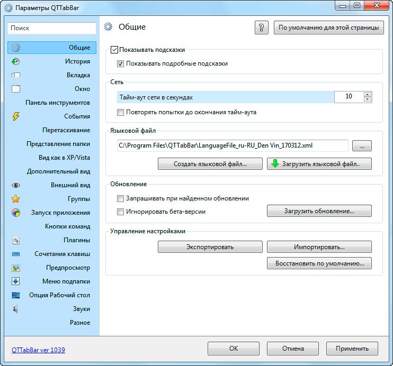The width and height of the screenshot is (393, 366).
Task: Click Загрузить языковой файл.. button
Action: (x=319, y=164)
